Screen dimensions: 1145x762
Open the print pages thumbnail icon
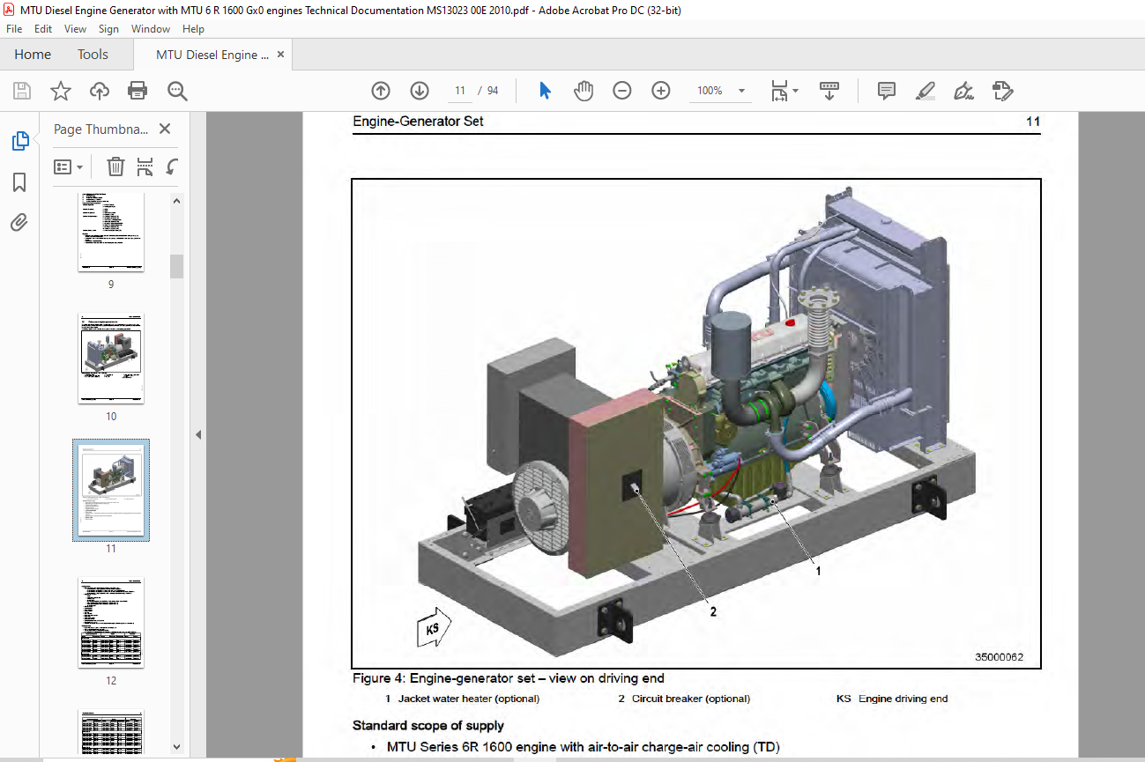pos(145,166)
